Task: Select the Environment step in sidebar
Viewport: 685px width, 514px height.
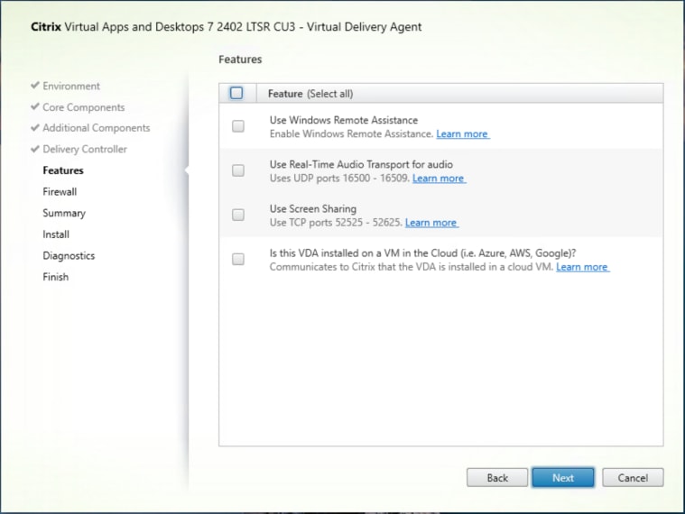Action: point(71,86)
